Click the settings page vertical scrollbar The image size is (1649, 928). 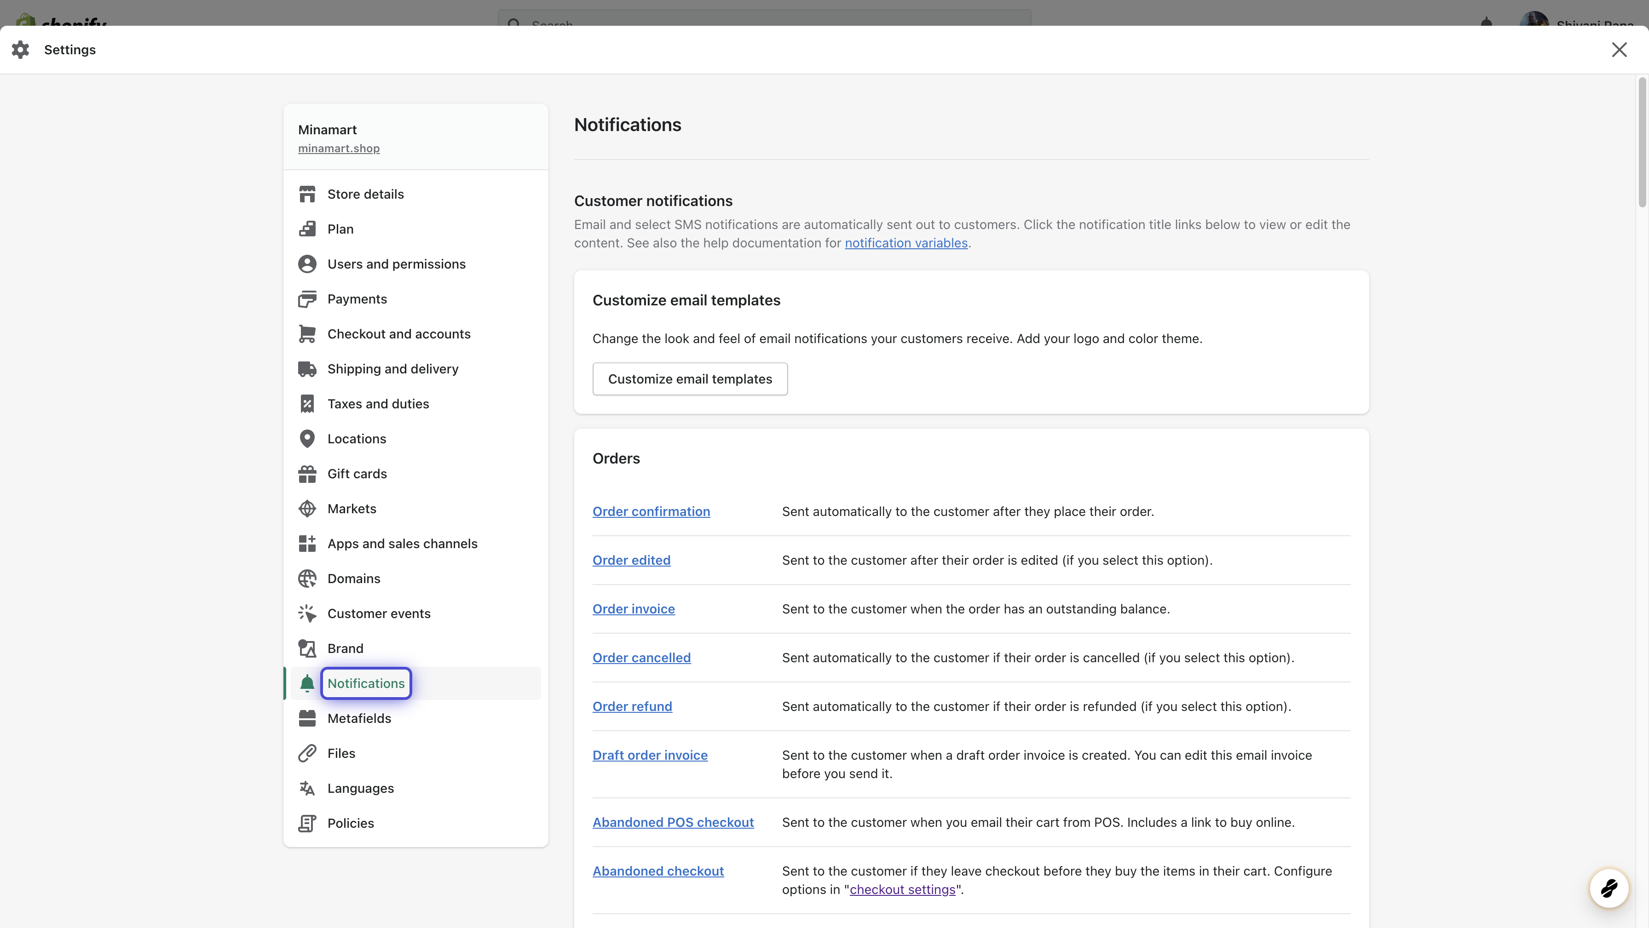[1642, 142]
